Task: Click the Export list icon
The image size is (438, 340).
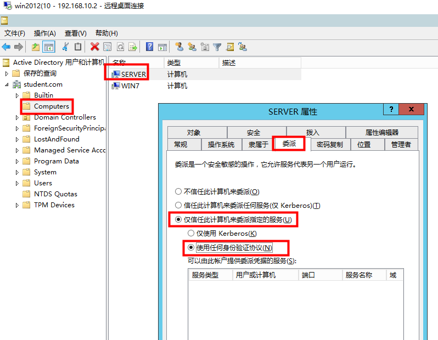Action: pos(133,47)
